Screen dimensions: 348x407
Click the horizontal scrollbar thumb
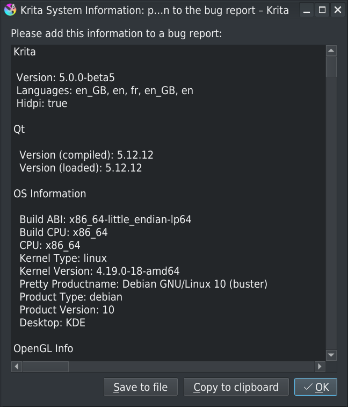coord(46,367)
